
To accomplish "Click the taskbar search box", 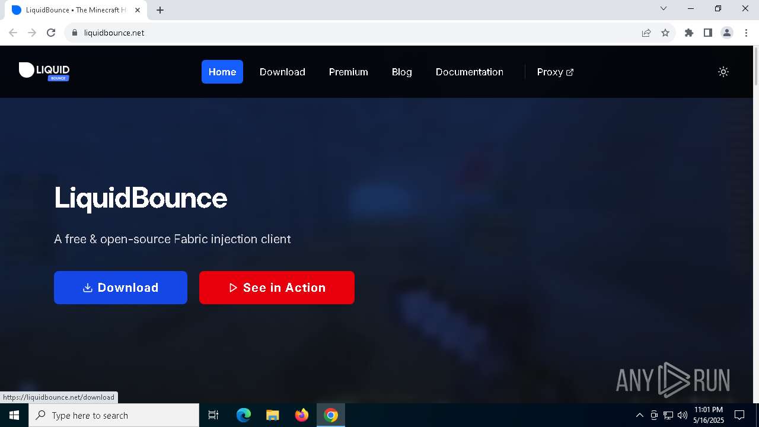I will (114, 415).
